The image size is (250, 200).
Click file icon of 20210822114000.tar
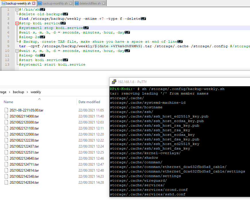tap(6, 116)
